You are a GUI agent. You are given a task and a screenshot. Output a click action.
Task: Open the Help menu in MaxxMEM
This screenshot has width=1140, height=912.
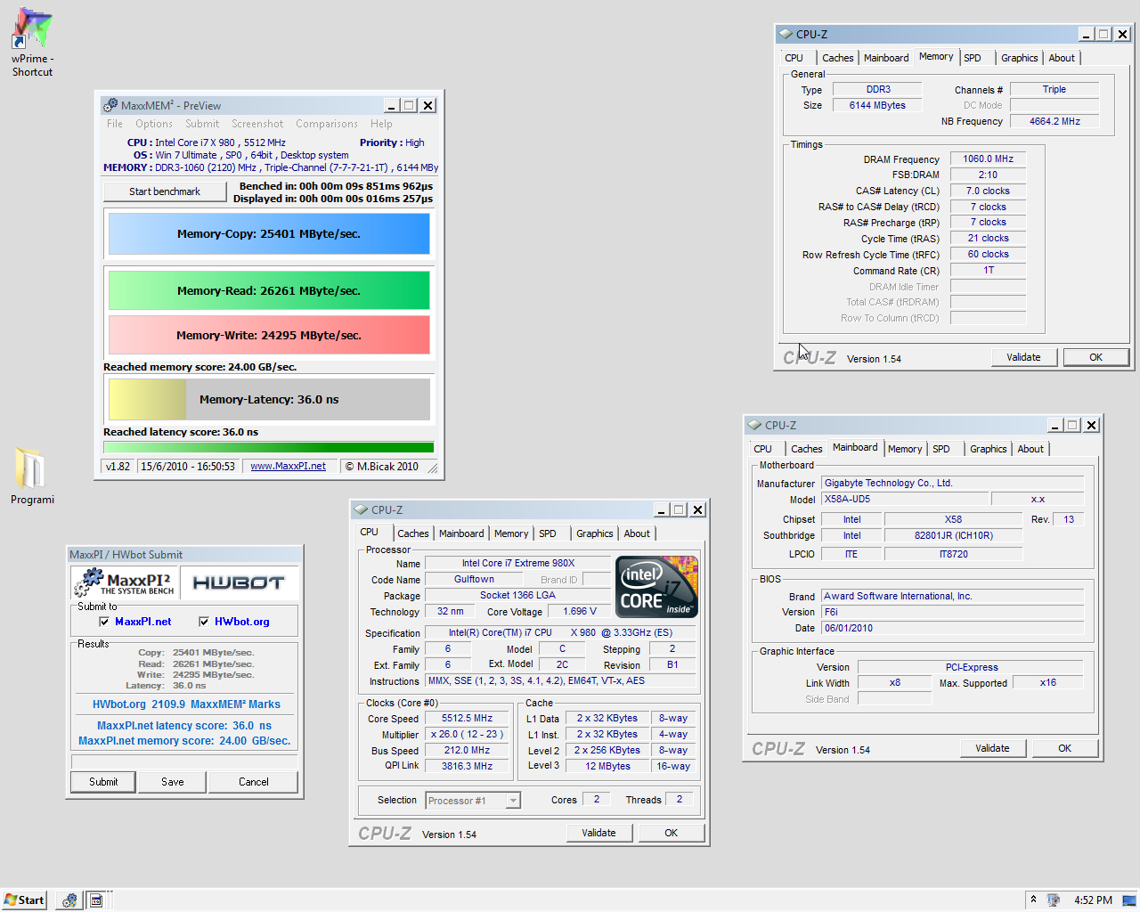[x=381, y=124]
